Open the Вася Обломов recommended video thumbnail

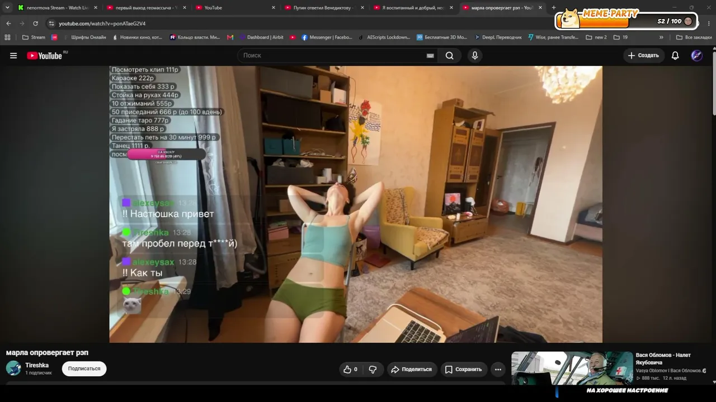click(x=572, y=368)
